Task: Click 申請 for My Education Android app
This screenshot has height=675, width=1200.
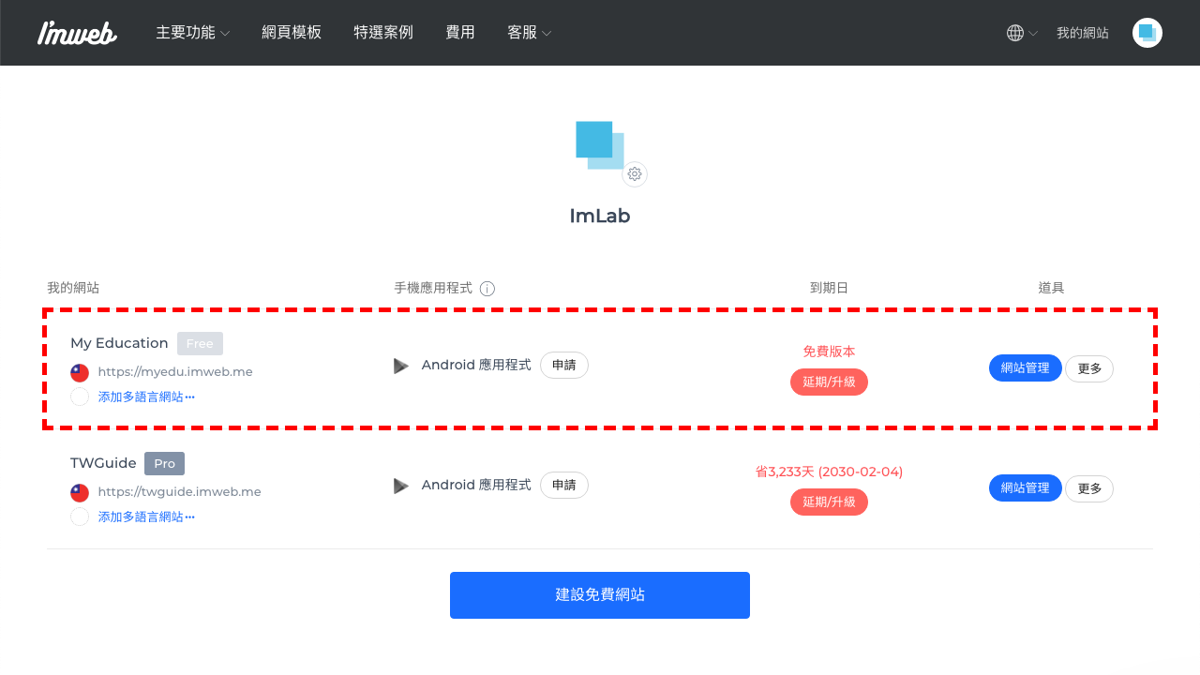Action: click(564, 365)
